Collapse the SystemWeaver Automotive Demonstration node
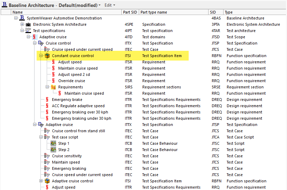Viewport: 287px width, 190px height. coord(16,18)
